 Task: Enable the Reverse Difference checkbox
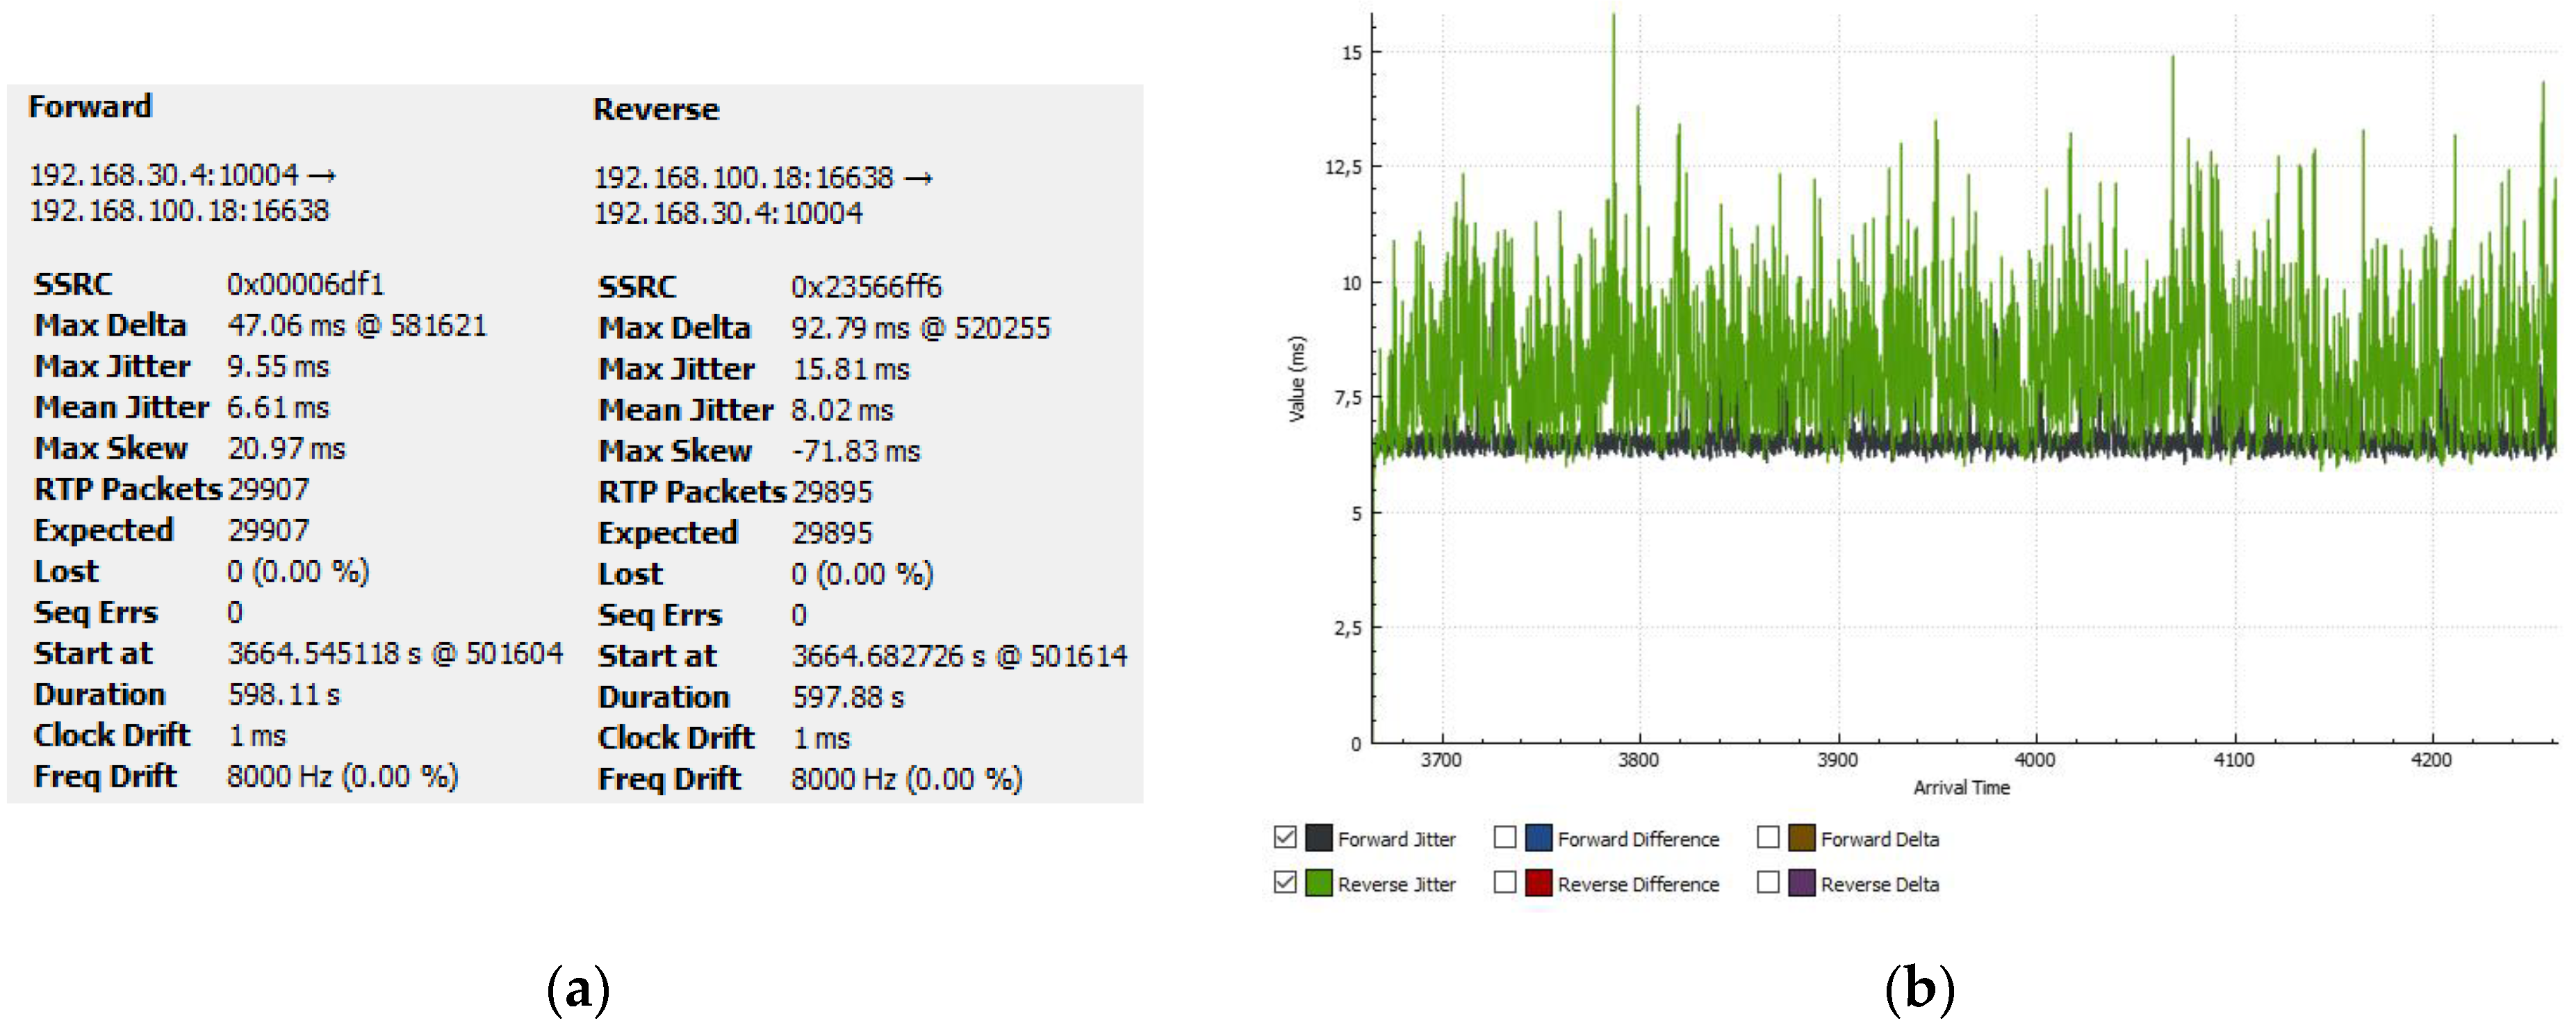click(x=1505, y=882)
